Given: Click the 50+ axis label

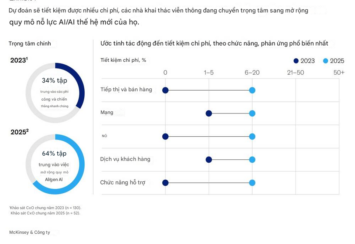Looking at the screenshot, I should (x=339, y=73).
